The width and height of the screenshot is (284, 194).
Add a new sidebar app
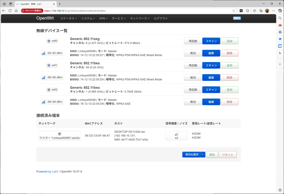click(280, 64)
